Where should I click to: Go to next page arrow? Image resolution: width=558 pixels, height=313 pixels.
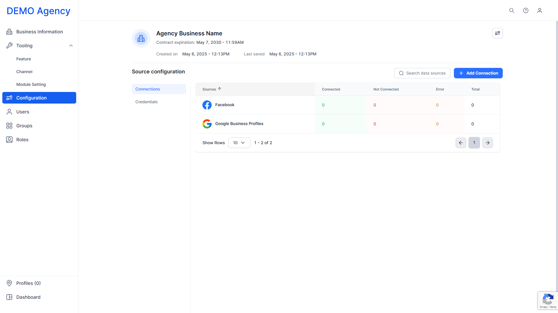488,143
